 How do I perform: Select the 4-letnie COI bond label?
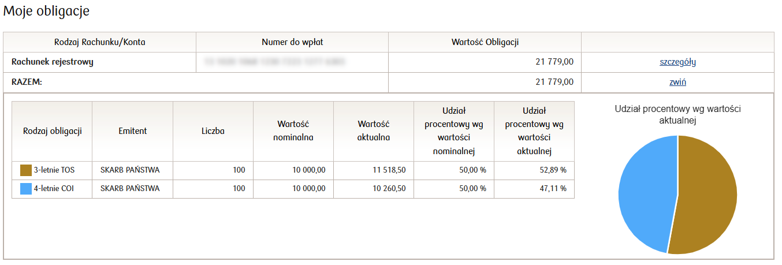[x=54, y=189]
